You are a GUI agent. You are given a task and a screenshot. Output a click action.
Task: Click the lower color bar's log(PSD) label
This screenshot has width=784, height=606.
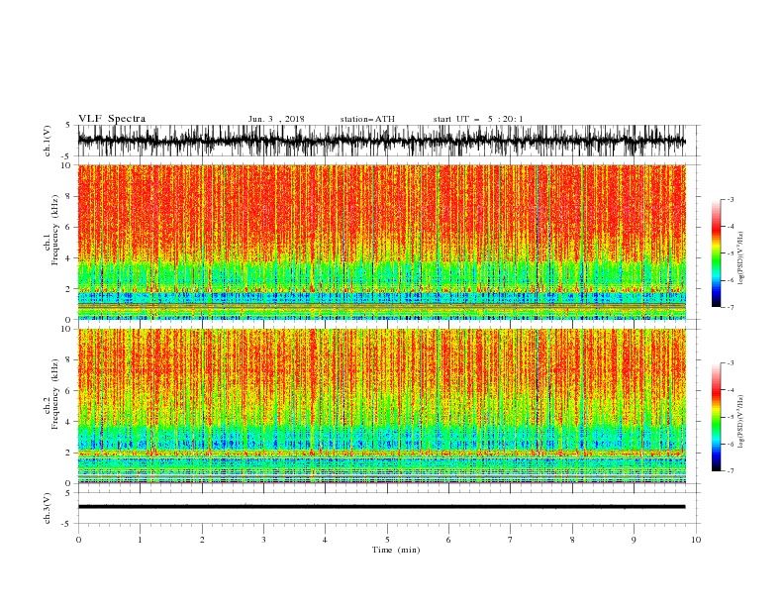740,422
